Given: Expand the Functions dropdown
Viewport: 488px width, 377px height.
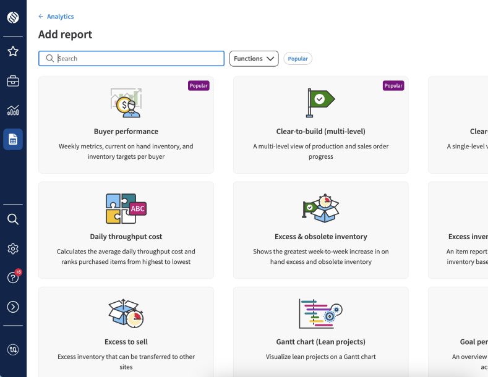Looking at the screenshot, I should (254, 59).
